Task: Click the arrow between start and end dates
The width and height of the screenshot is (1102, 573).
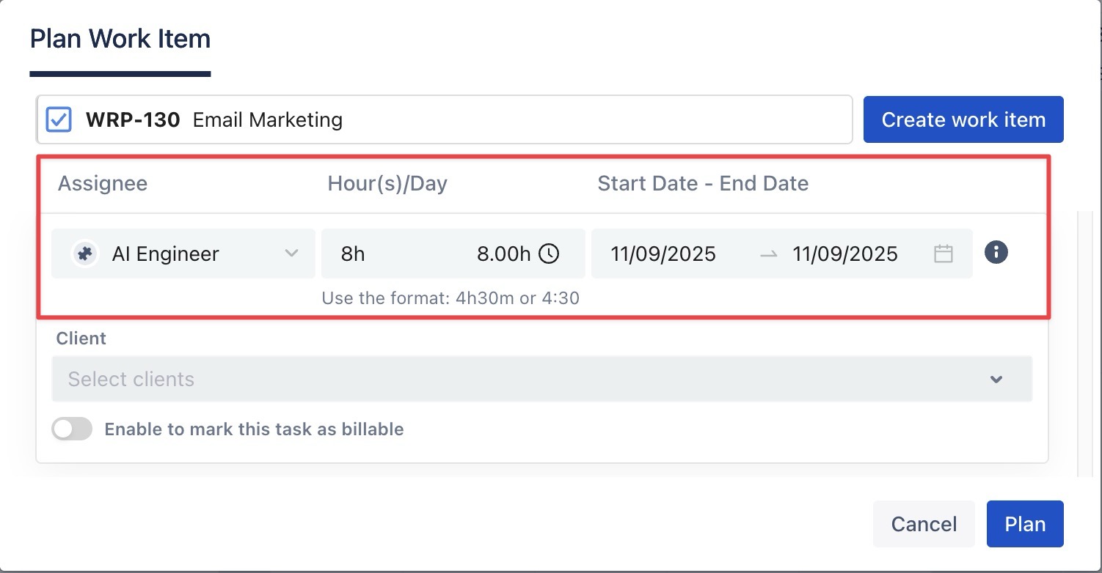Action: [x=768, y=254]
